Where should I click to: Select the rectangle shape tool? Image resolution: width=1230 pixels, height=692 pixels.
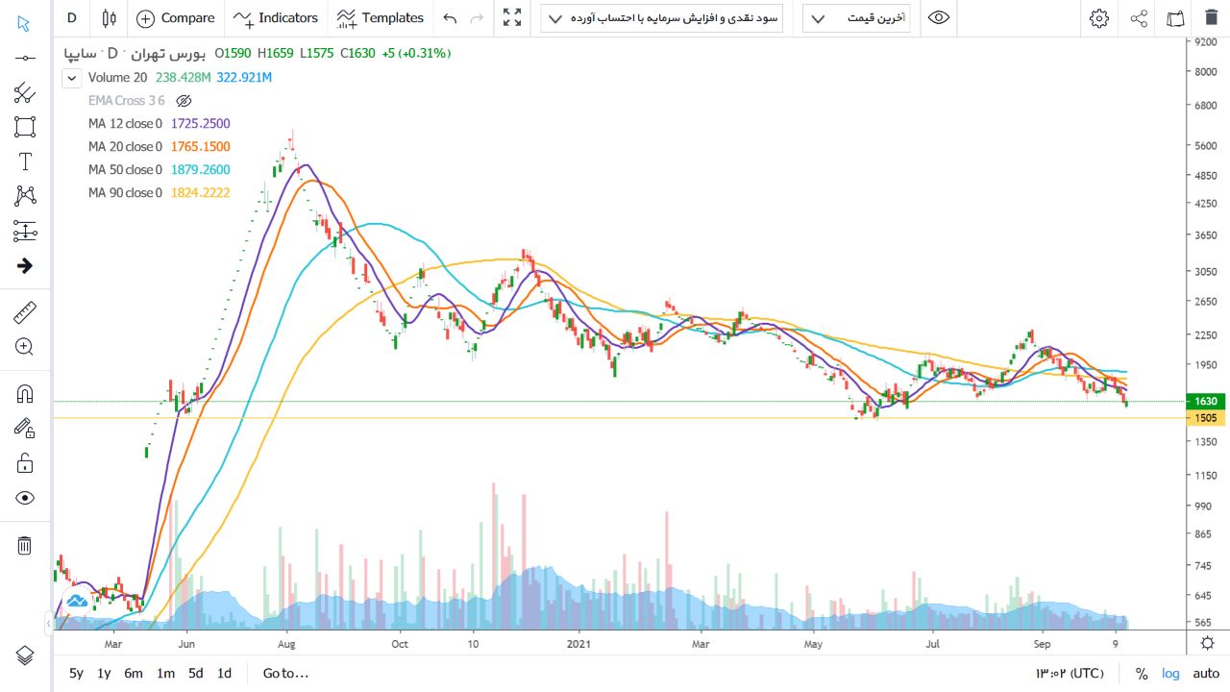click(25, 127)
